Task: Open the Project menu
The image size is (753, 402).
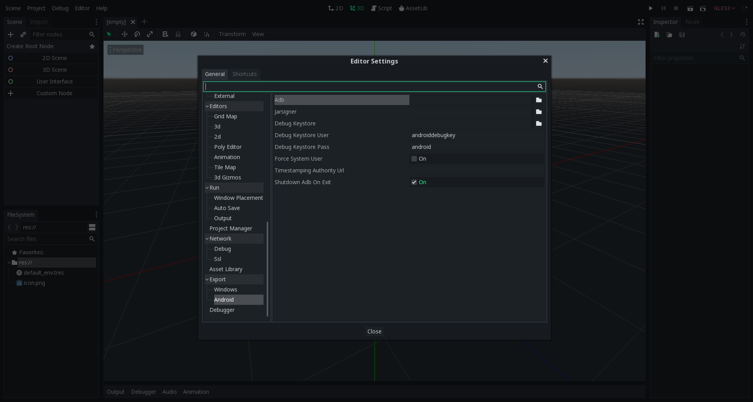Action: tap(36, 8)
